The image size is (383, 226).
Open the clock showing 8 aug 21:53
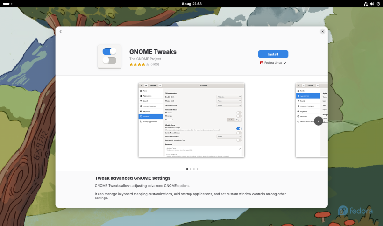pyautogui.click(x=191, y=4)
